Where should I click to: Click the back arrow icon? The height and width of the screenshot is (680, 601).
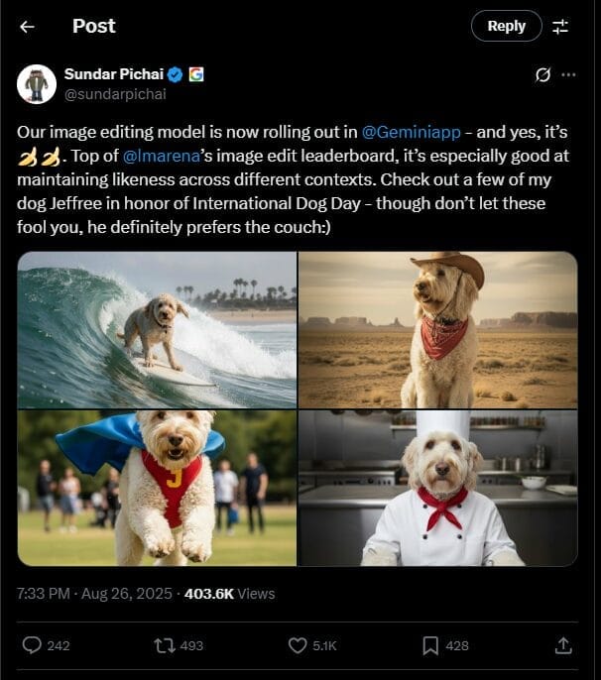point(27,27)
